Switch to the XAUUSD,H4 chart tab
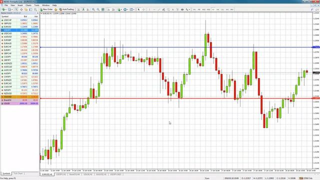320x180 pixels. pyautogui.click(x=101, y=174)
